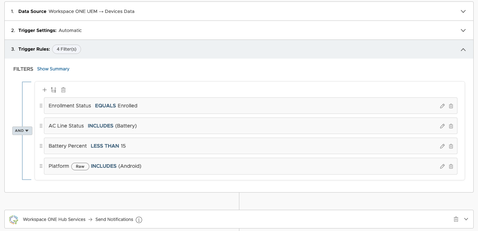The height and width of the screenshot is (231, 478).
Task: Delete the Send Notifications action
Action: tap(456, 219)
